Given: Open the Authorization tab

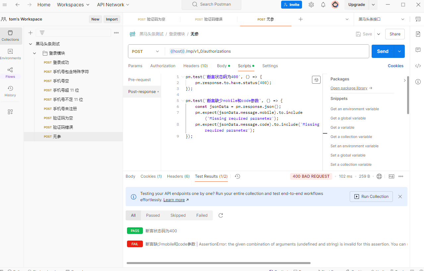Looking at the screenshot, I should click(x=163, y=66).
